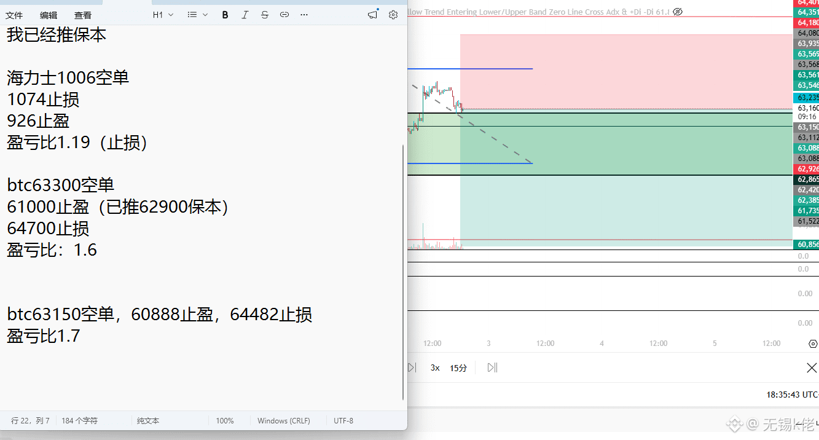Click the line 盈亏比1.7 in Notepad
The width and height of the screenshot is (819, 440).
(x=44, y=336)
